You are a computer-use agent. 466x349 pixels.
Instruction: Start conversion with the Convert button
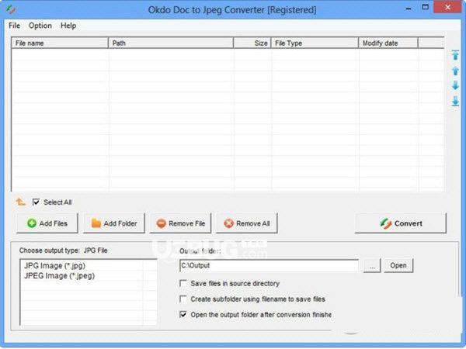400,223
